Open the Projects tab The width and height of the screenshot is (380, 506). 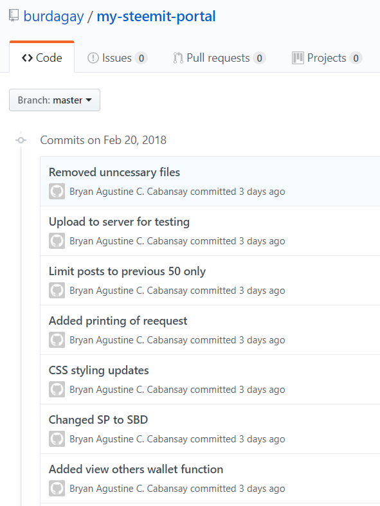(327, 58)
